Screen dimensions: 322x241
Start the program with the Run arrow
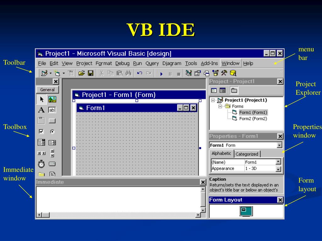[161, 74]
